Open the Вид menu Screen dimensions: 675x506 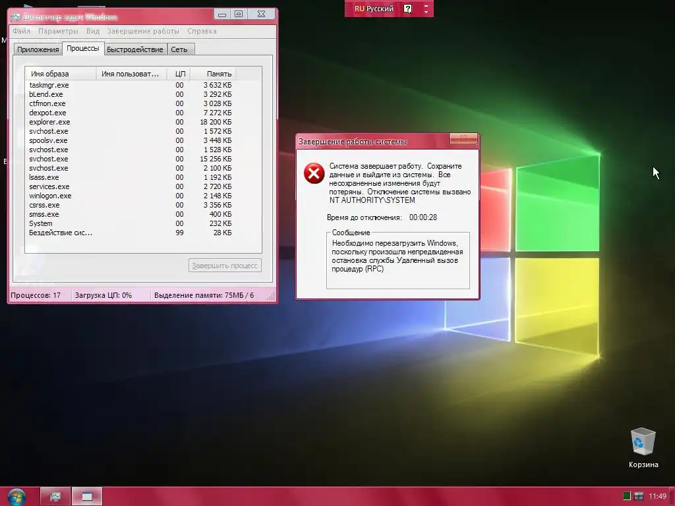(x=92, y=31)
